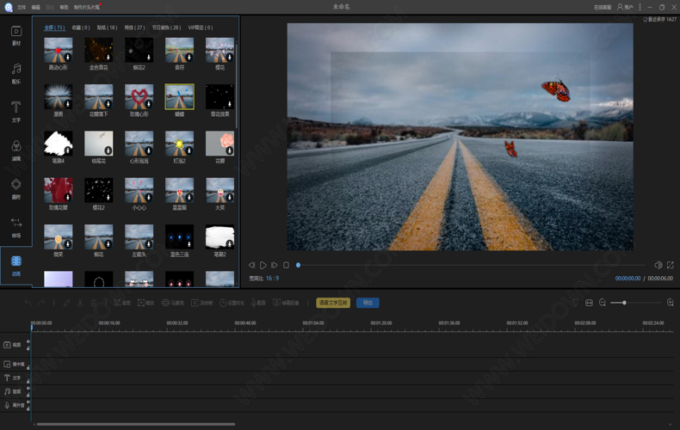Switch to the 特效 (27) tab

[x=134, y=28]
